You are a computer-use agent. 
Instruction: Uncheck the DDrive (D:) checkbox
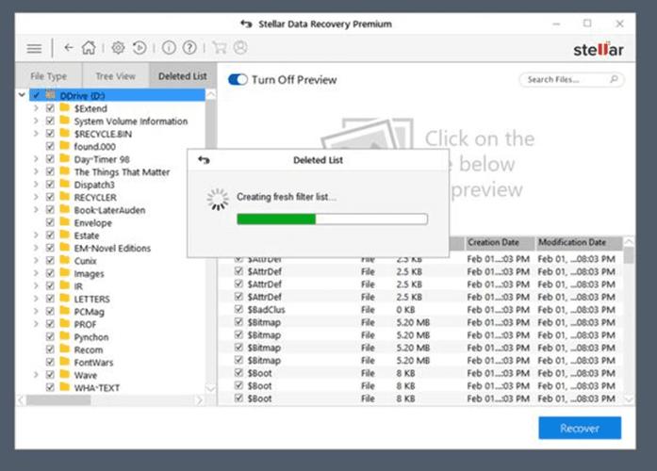[x=37, y=95]
